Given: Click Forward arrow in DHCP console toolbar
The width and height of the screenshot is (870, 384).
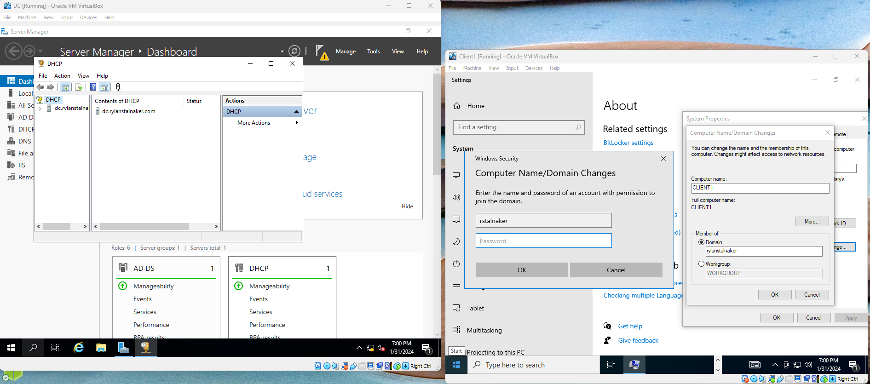Looking at the screenshot, I should [51, 87].
